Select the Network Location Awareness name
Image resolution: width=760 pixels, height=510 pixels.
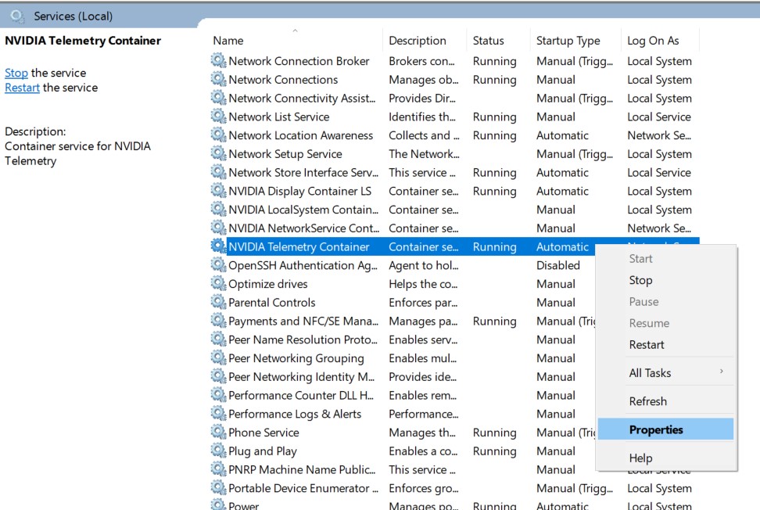coord(300,135)
